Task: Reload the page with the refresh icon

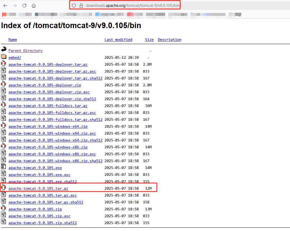Action: 24,6
